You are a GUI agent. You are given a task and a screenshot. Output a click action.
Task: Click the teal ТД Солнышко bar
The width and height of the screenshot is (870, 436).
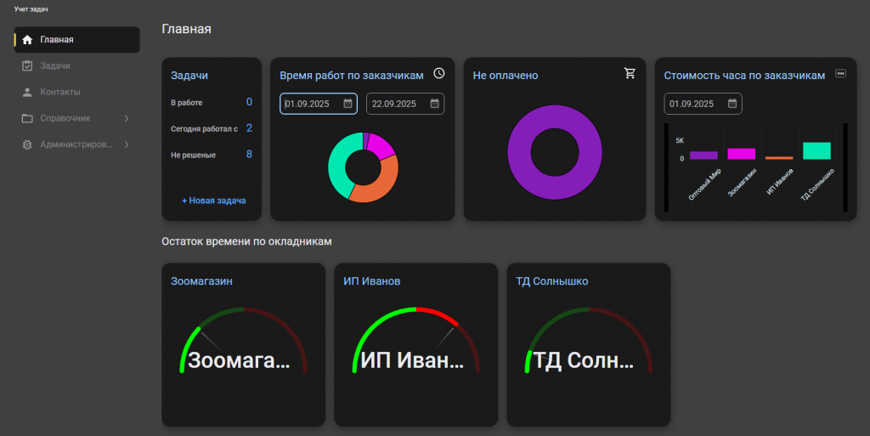816,151
